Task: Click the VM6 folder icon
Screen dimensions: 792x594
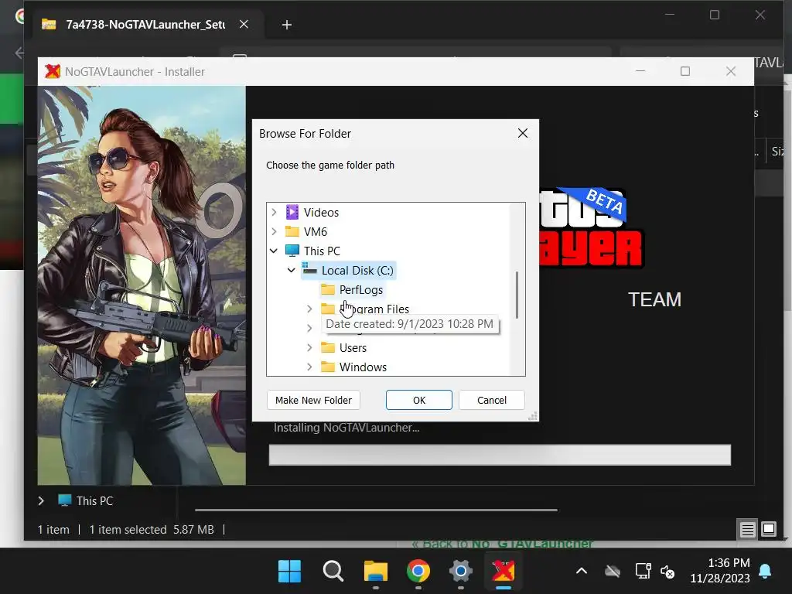Action: pos(292,231)
